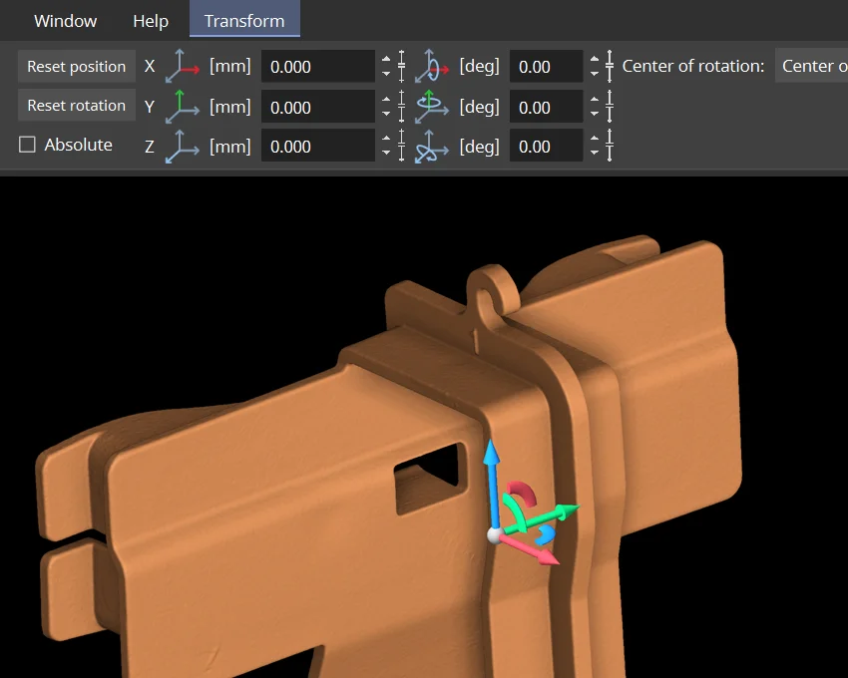Decrease Z position with down arrow

coord(386,153)
